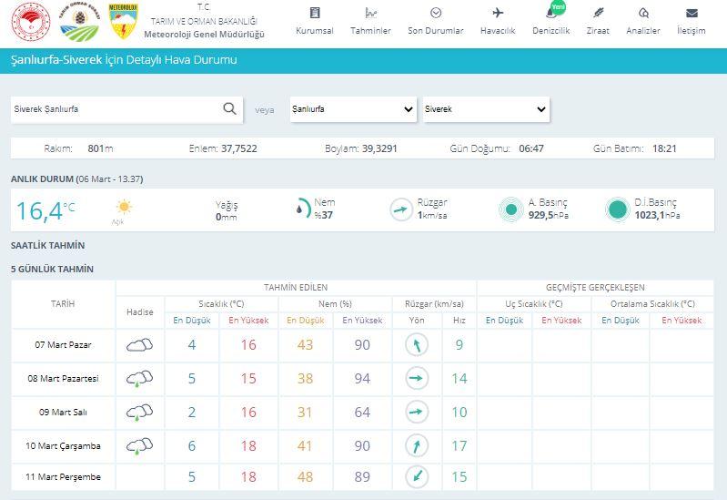Click the Boylam 39,3291 value
Viewport: 727px width, 500px height.
click(379, 149)
